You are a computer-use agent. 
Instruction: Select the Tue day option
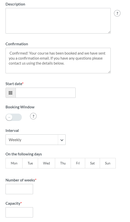[30, 163]
